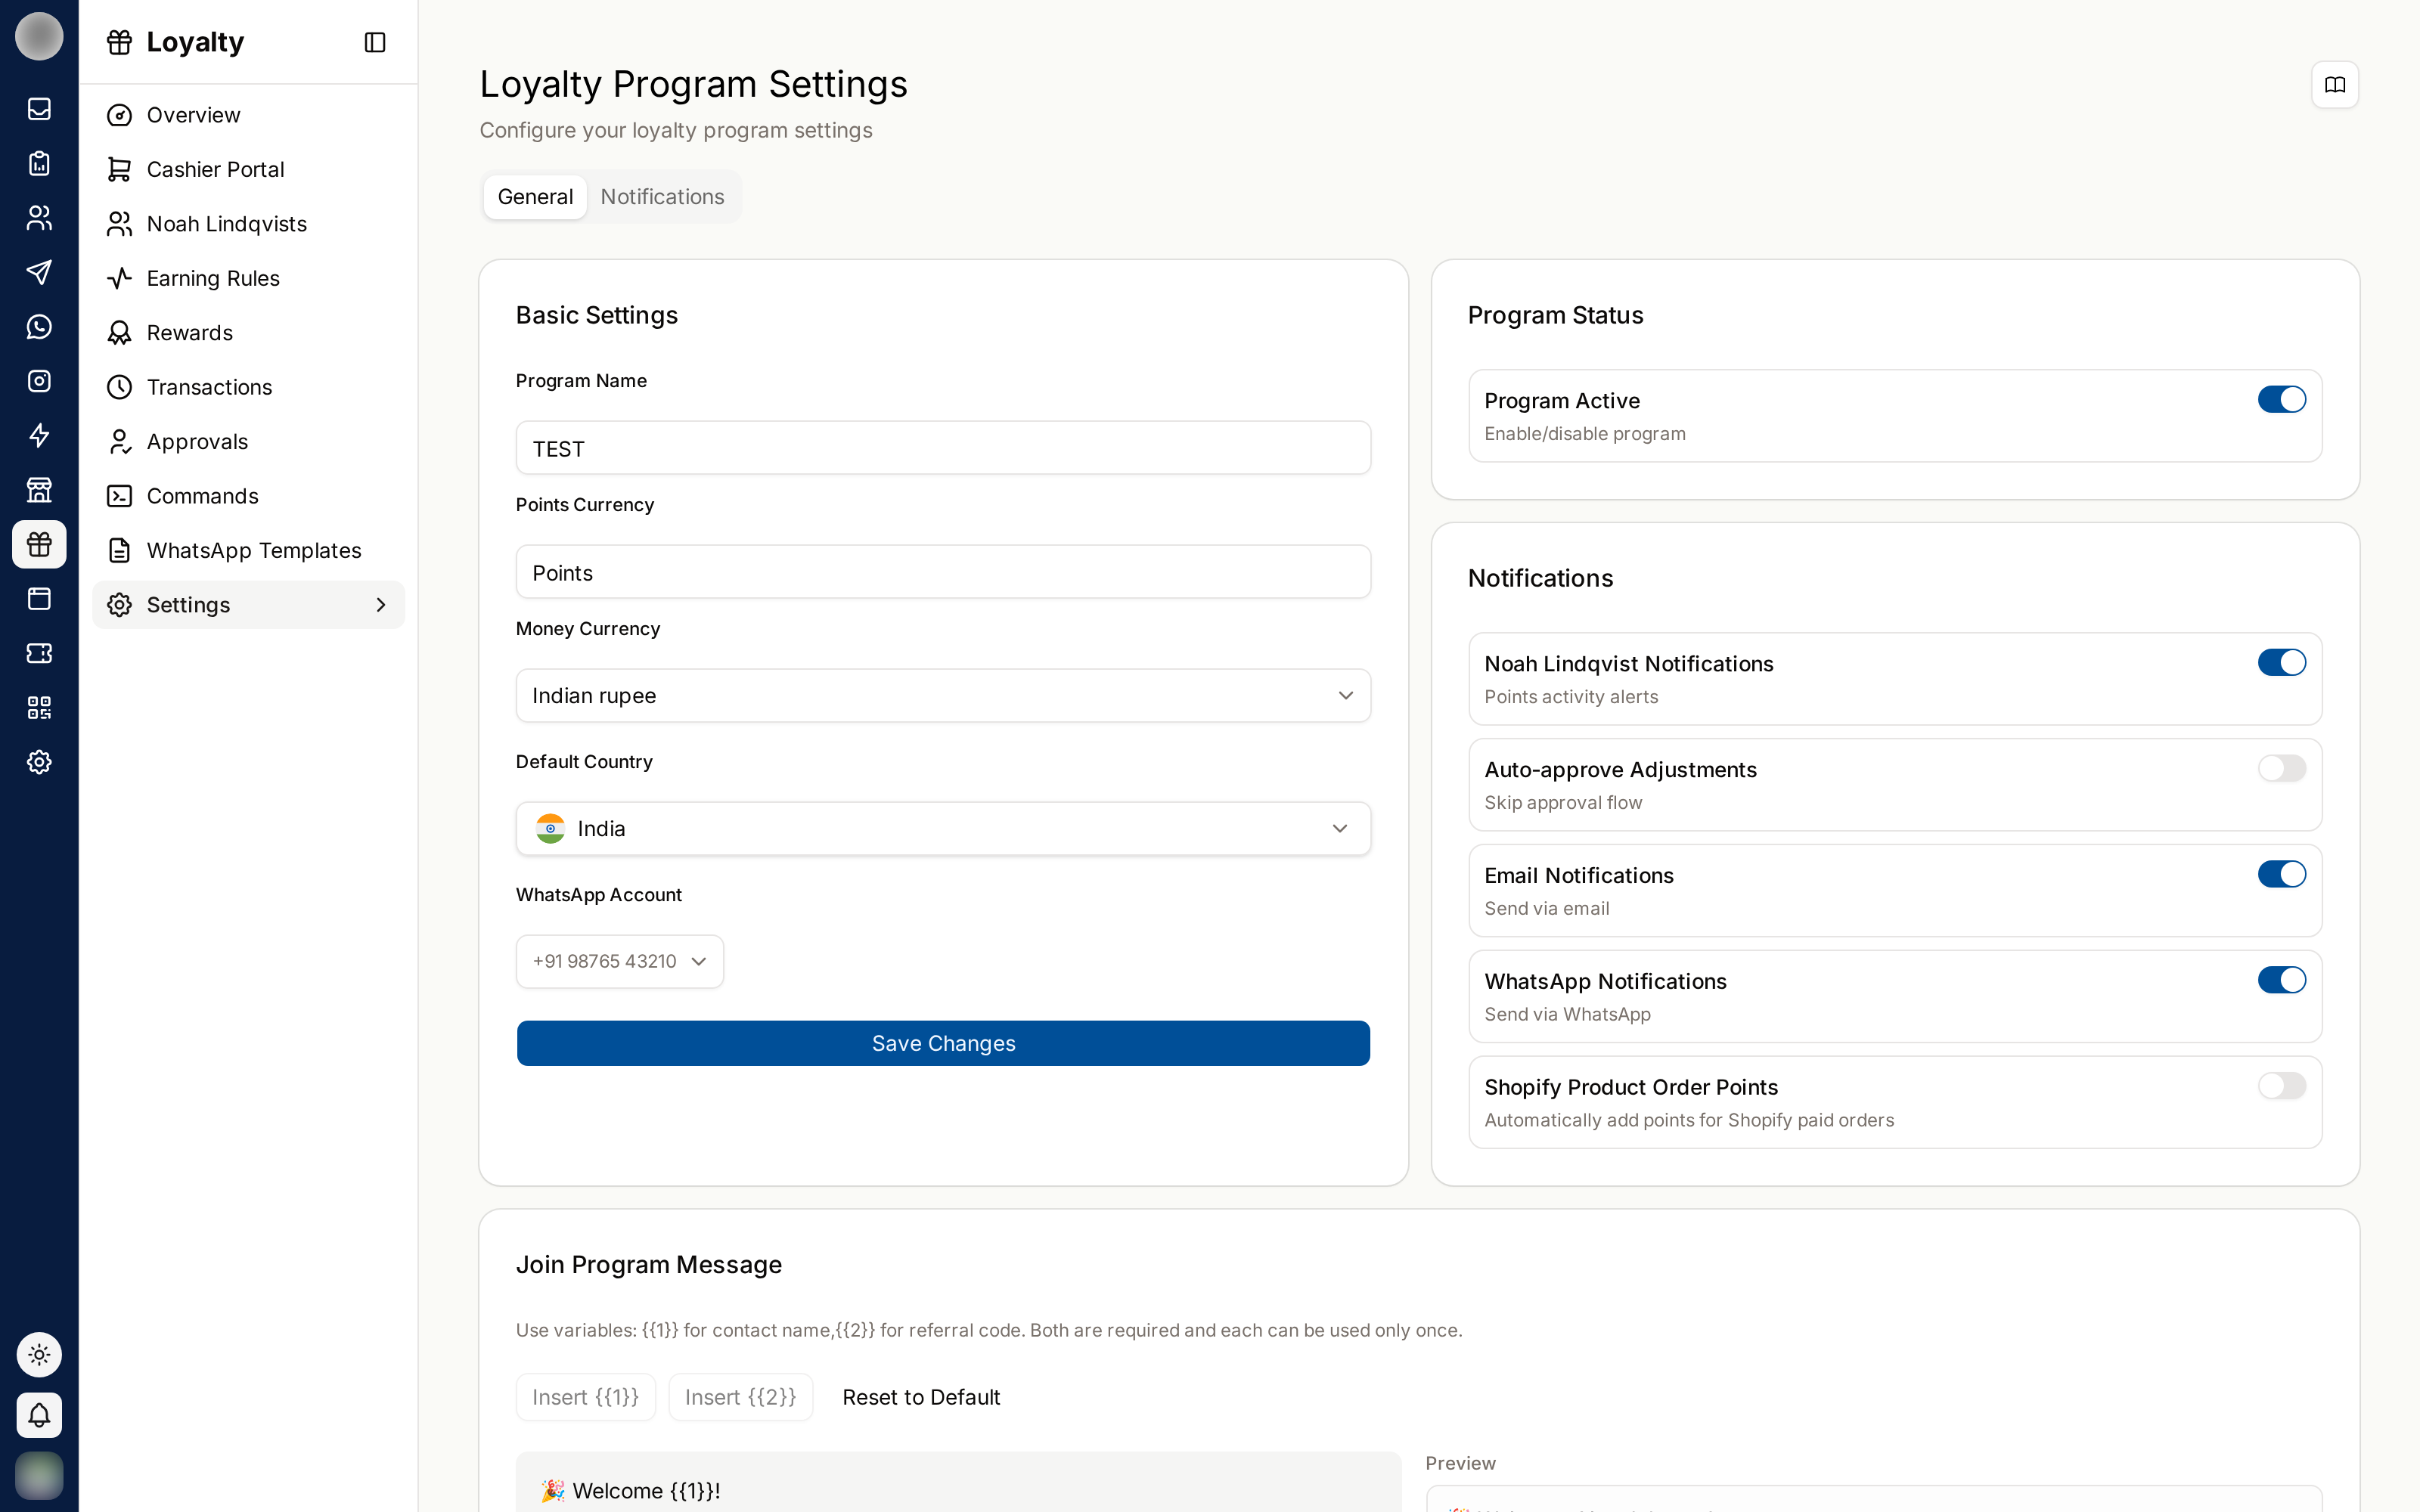Viewport: 2420px width, 1512px height.
Task: Select the gift loyalty icon in left rail
Action: 39,544
